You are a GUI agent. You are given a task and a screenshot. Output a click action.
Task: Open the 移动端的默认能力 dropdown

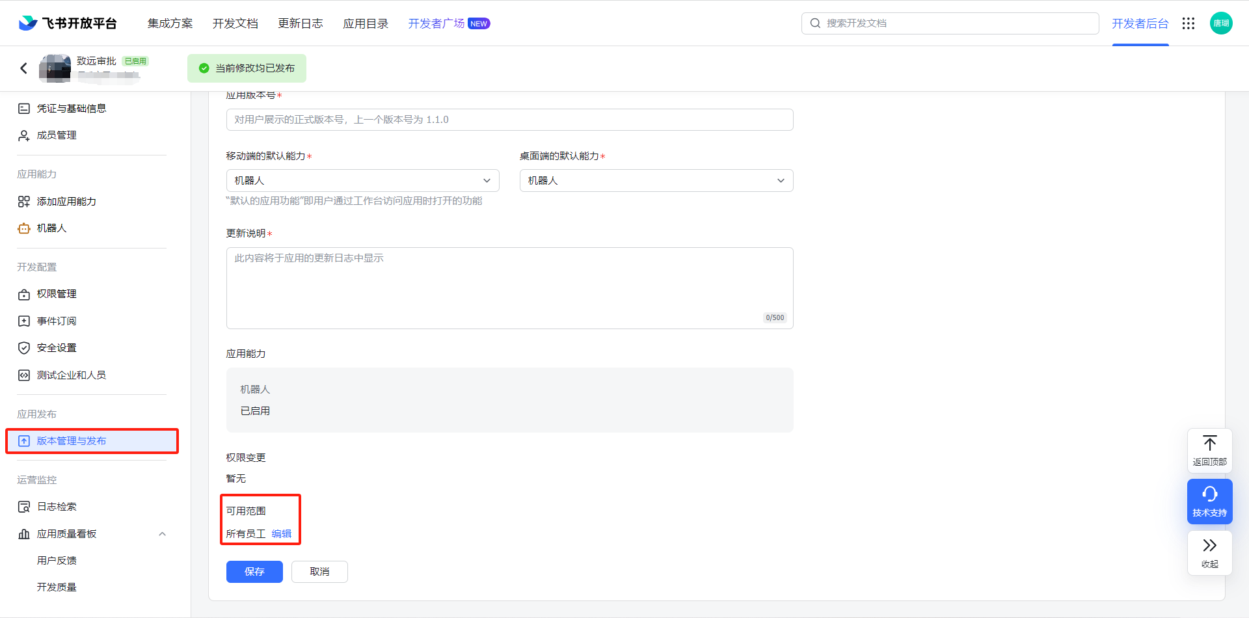[362, 180]
